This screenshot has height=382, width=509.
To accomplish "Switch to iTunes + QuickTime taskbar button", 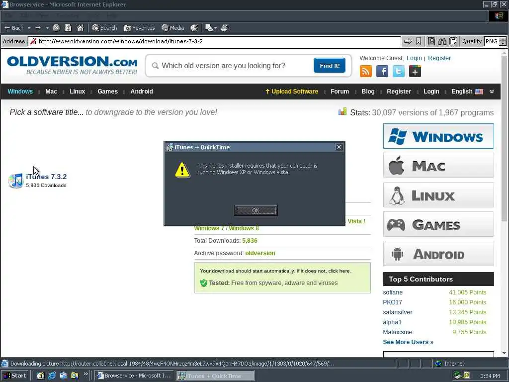I will (216, 376).
